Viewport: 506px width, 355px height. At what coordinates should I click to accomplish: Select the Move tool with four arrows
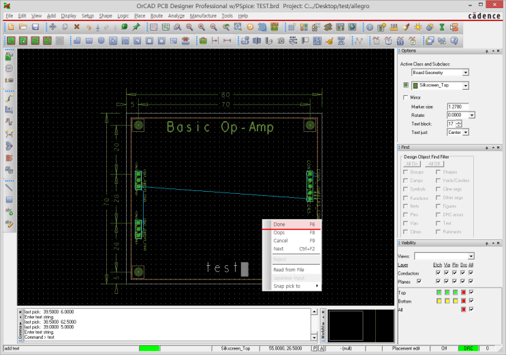click(x=52, y=27)
